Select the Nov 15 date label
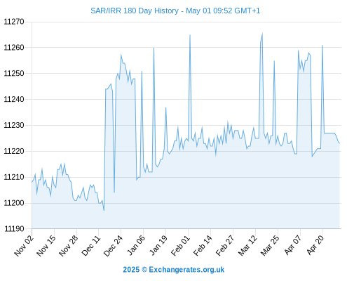Image resolution: width=347 pixels, height=281 pixels. tap(46, 245)
